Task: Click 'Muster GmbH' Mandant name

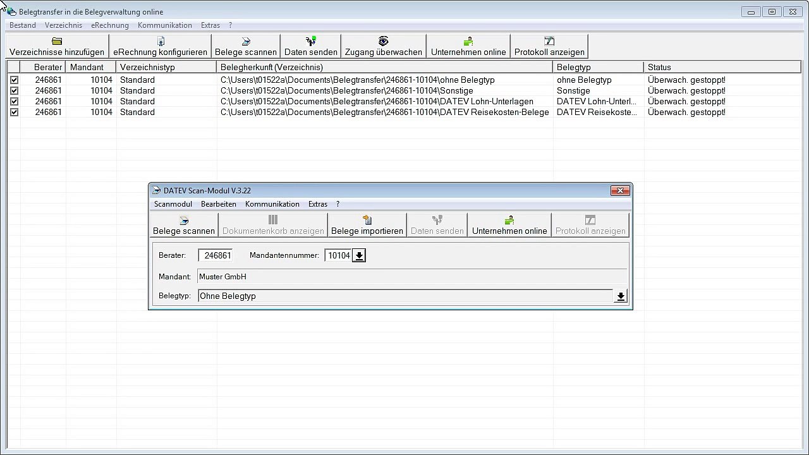Action: (222, 277)
